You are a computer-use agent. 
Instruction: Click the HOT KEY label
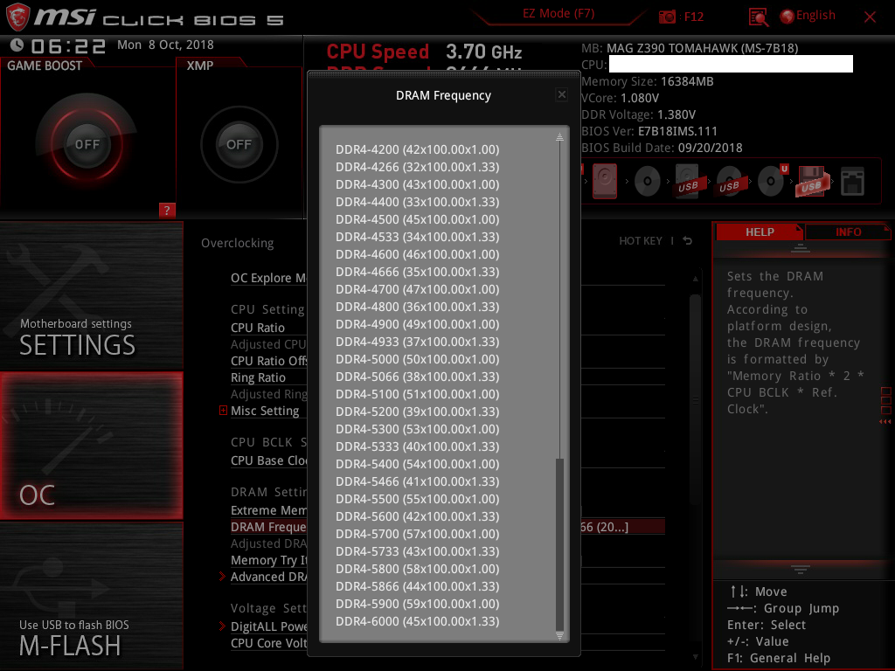(x=641, y=241)
